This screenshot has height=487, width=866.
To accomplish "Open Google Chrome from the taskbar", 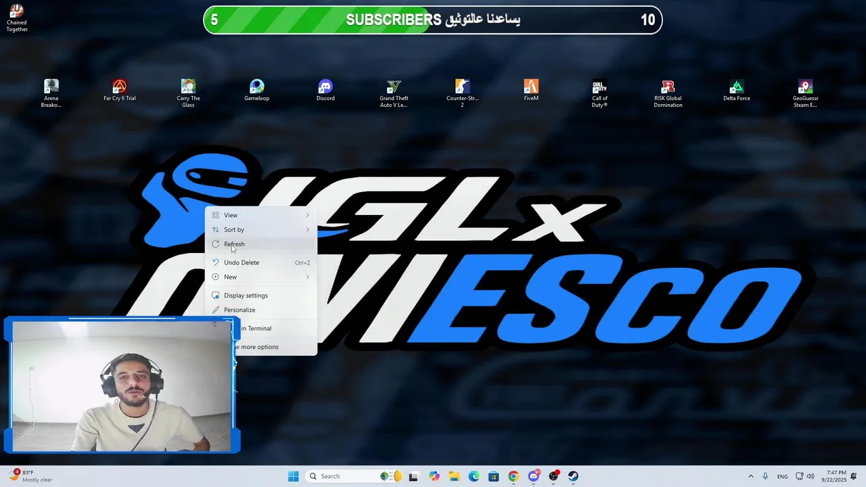I will coord(514,476).
